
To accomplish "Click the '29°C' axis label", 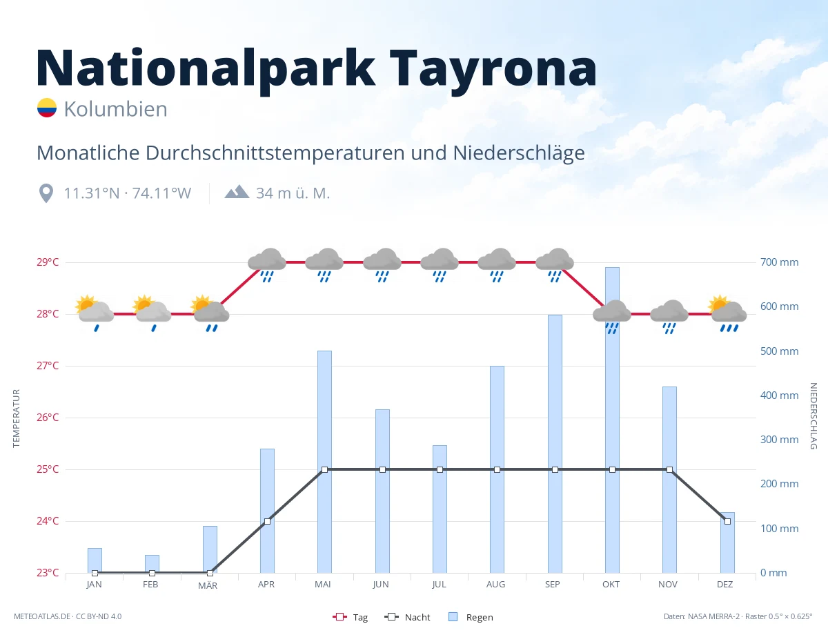I will point(47,262).
